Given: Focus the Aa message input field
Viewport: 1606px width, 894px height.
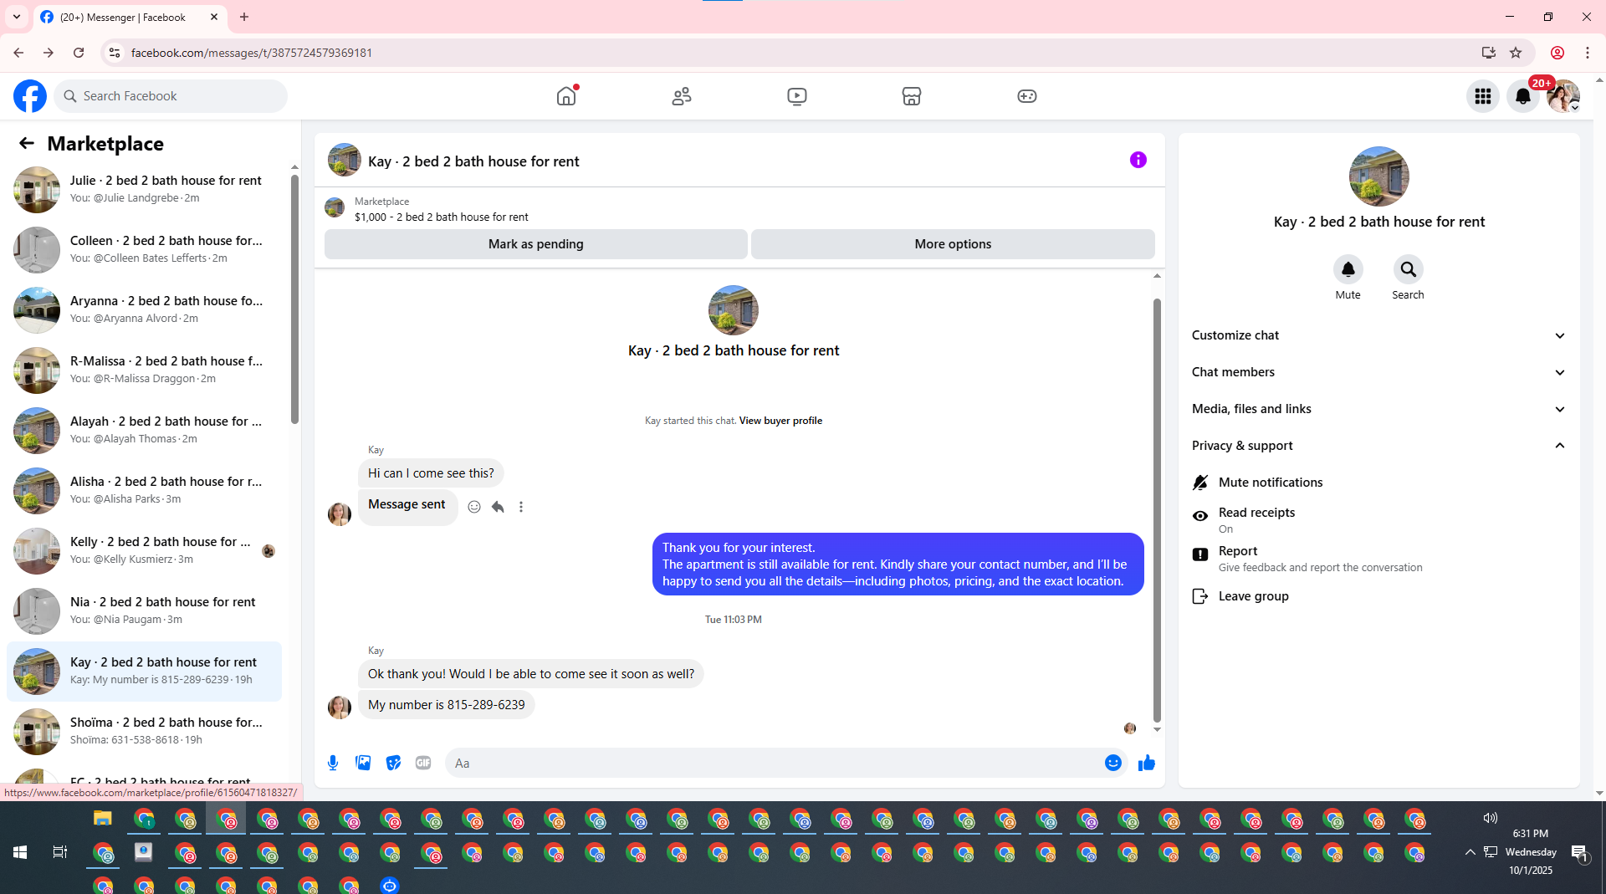Looking at the screenshot, I should [774, 763].
